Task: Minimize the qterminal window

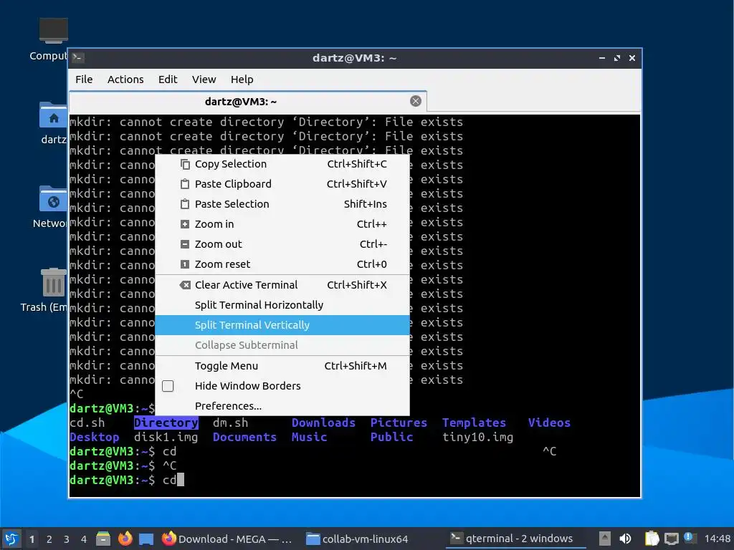Action: coord(602,58)
